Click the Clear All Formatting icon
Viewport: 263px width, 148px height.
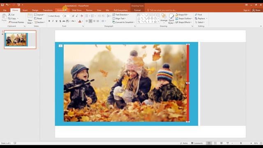pyautogui.click(x=82, y=16)
